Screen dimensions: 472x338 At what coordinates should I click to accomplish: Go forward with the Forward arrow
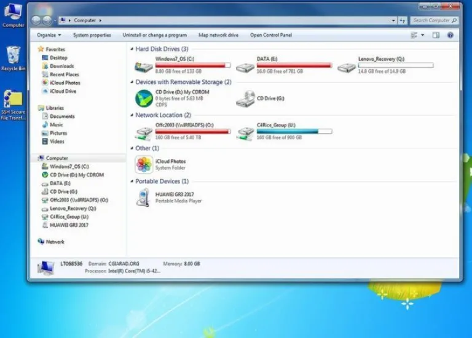coord(47,20)
